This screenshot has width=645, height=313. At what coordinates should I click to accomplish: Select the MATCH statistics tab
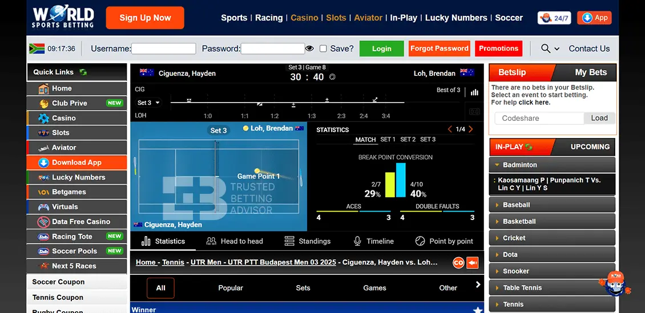366,140
